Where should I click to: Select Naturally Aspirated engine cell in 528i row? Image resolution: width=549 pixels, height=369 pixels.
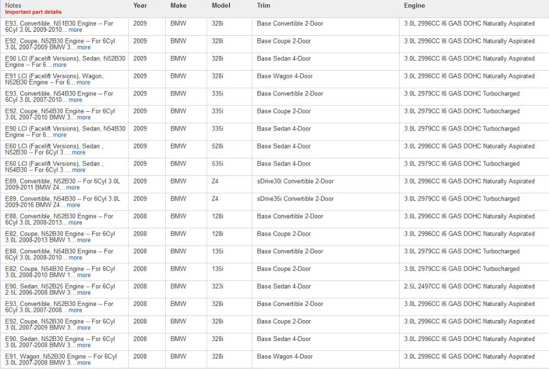pyautogui.click(x=469, y=146)
